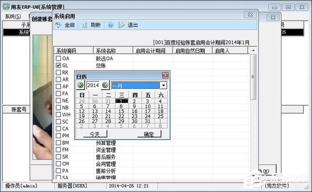312x192 pixels.
Task: Tick the AR checkbox
Action: tap(58, 80)
